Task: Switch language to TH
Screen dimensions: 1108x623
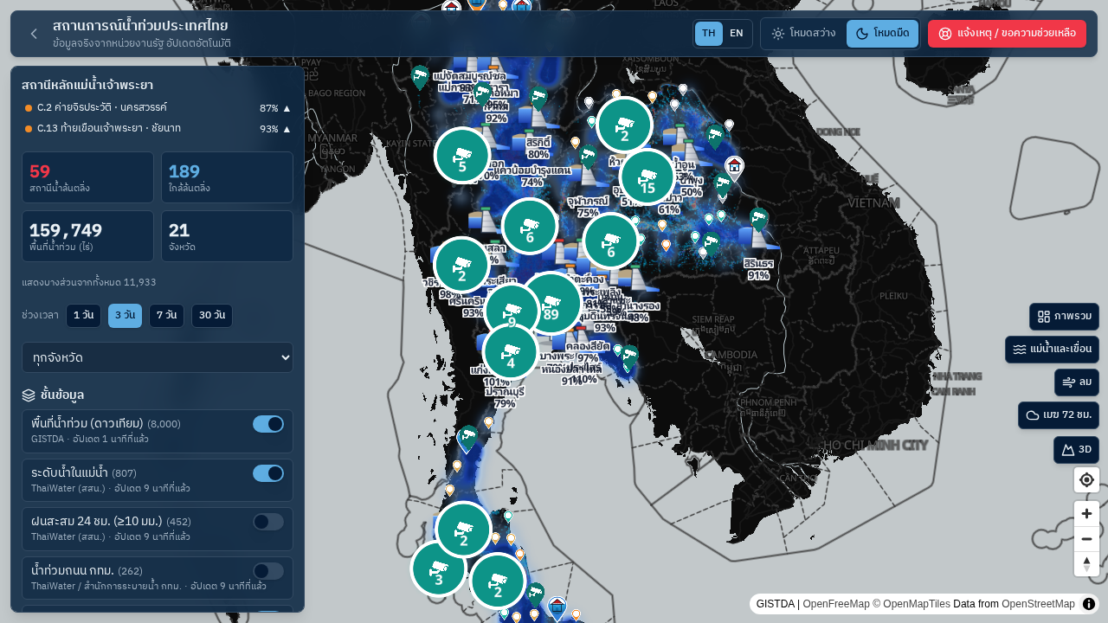Action: click(x=709, y=34)
